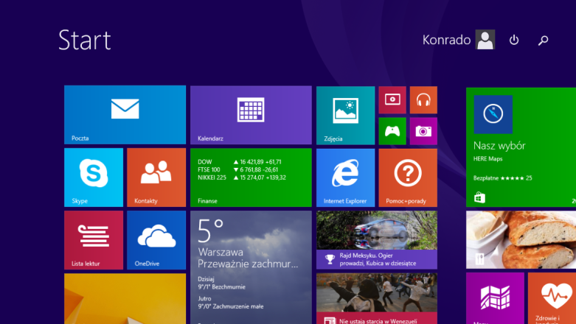Launch the green Xbox Games controller tile
The image size is (576, 324).
392,131
